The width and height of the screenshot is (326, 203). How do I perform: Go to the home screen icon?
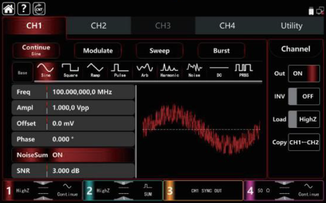pyautogui.click(x=9, y=9)
